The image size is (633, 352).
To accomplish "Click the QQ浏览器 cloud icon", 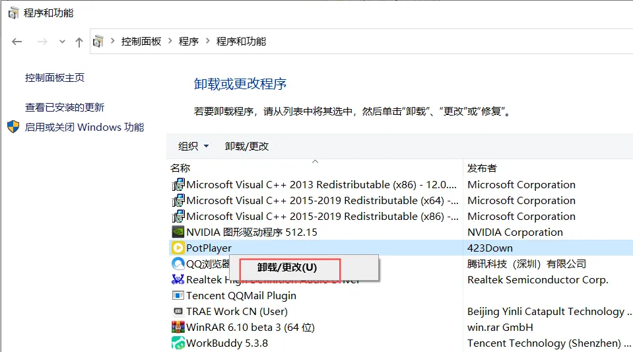I will [x=178, y=264].
